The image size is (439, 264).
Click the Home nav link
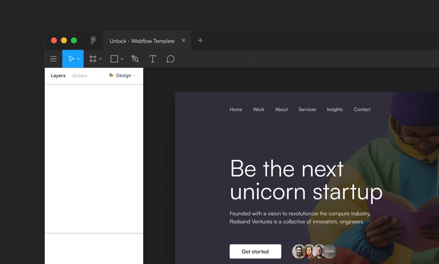click(236, 110)
